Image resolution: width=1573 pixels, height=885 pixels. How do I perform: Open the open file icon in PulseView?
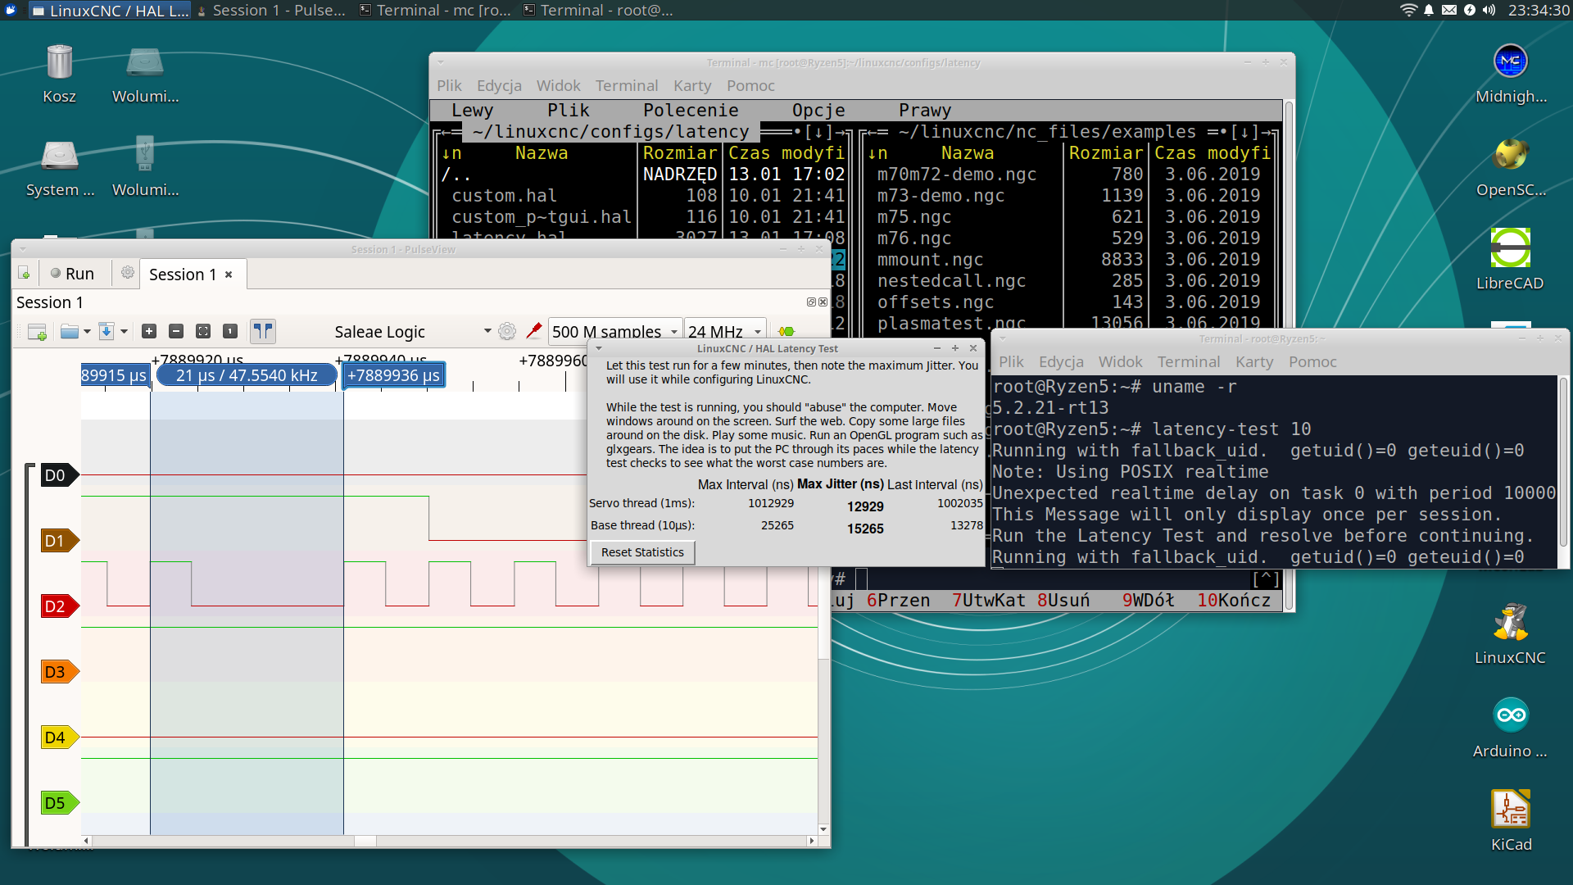click(x=67, y=331)
